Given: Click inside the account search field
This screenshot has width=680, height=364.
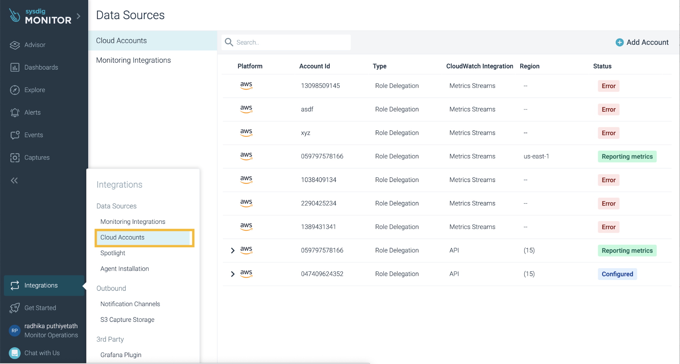Looking at the screenshot, I should pos(293,42).
